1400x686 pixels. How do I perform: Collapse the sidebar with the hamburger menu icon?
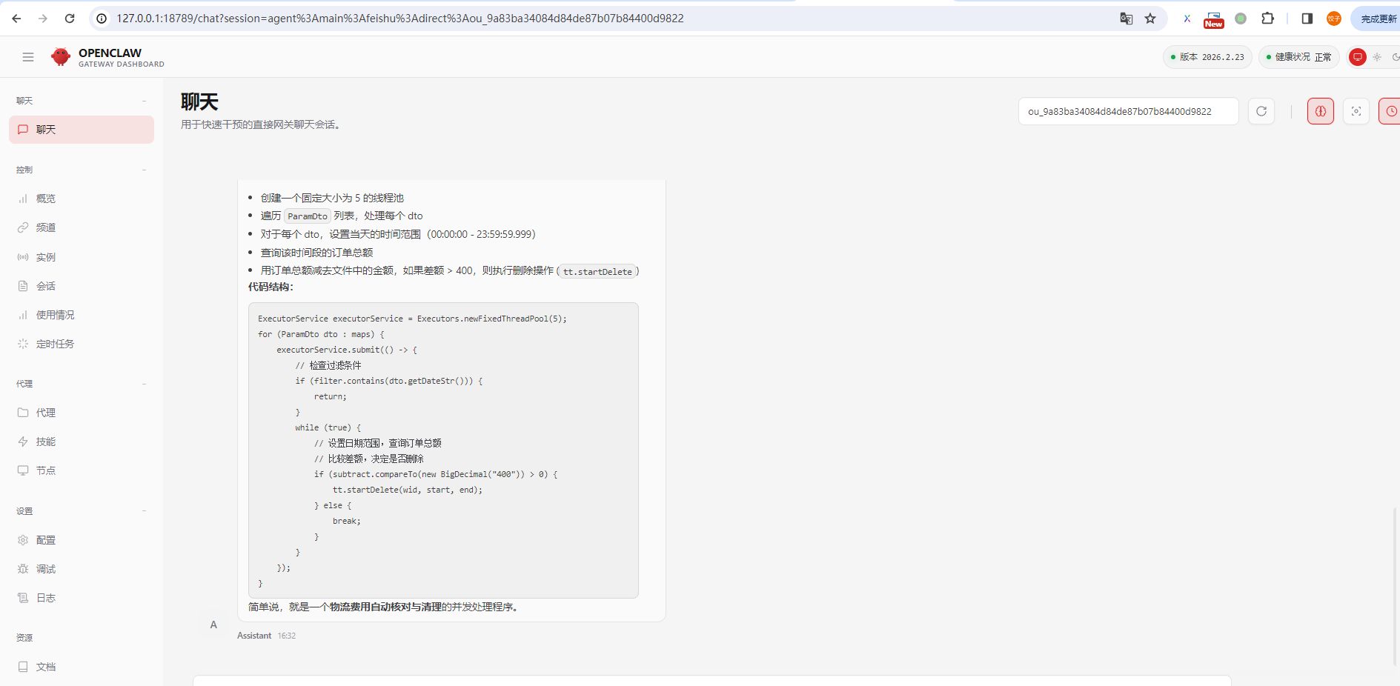pyautogui.click(x=28, y=57)
